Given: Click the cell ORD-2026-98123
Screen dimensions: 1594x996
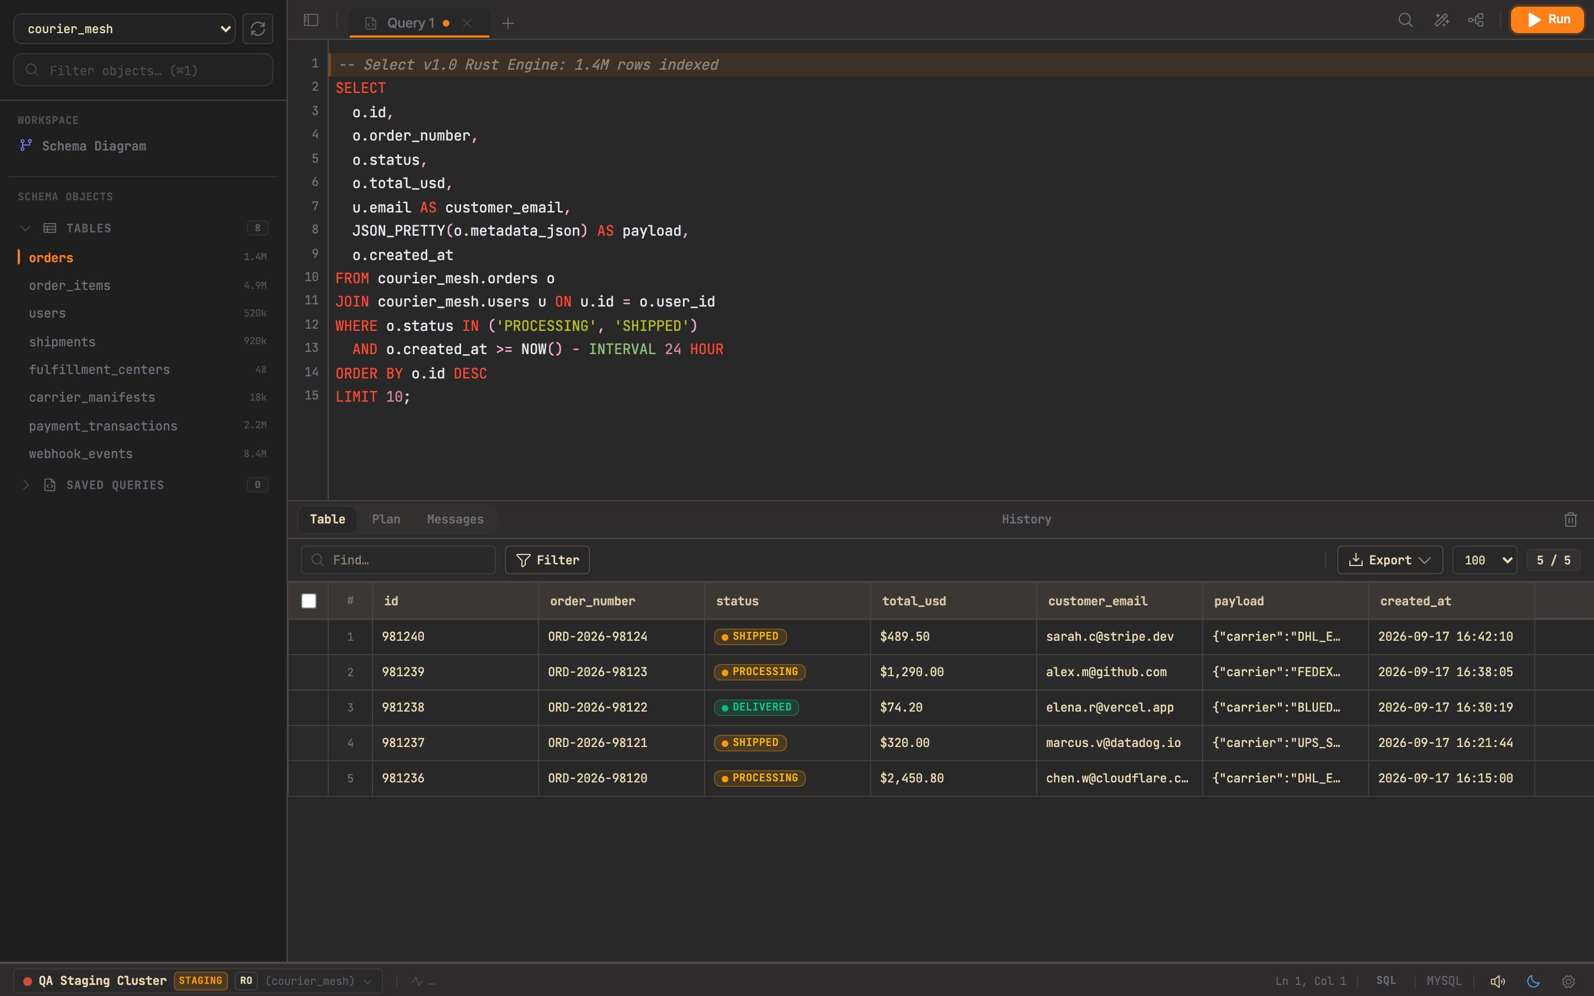Looking at the screenshot, I should [x=621, y=672].
